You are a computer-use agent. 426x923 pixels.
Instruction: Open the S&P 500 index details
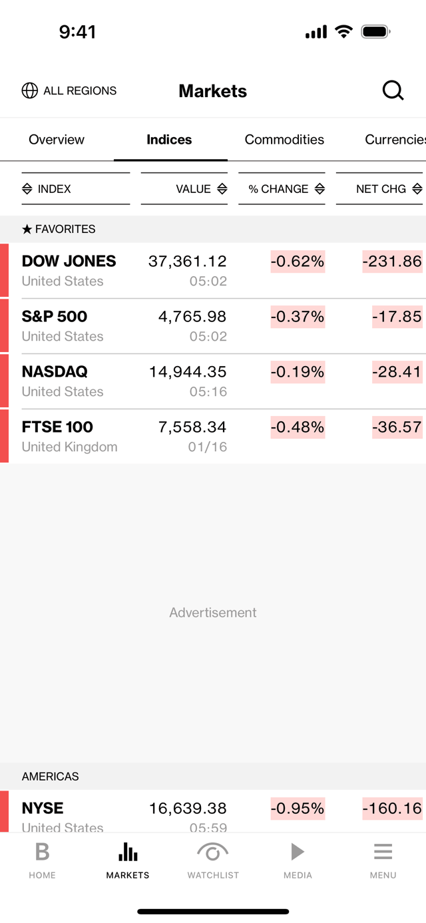pyautogui.click(x=213, y=325)
